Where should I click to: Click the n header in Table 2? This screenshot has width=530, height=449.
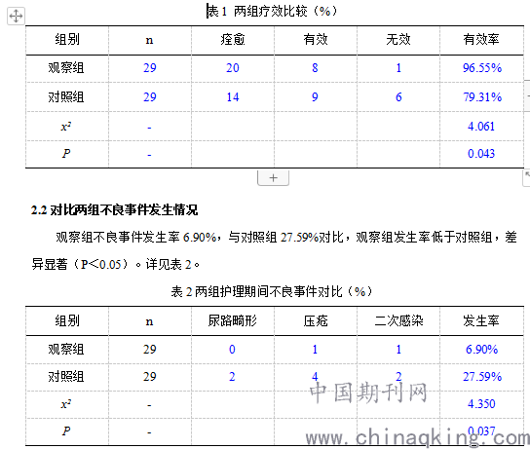coord(149,321)
